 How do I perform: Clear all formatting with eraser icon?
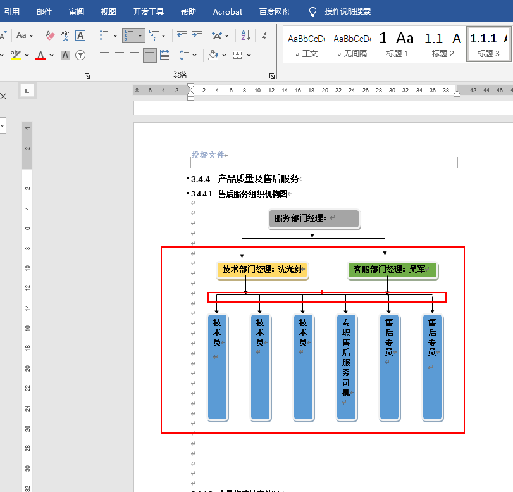pyautogui.click(x=50, y=35)
